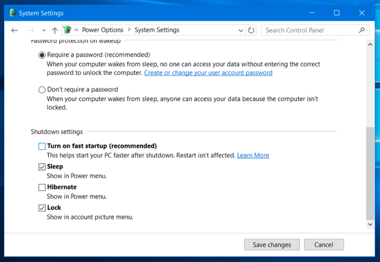380x262 pixels.
Task: Expand the address bar history dropdown
Action: (x=241, y=30)
